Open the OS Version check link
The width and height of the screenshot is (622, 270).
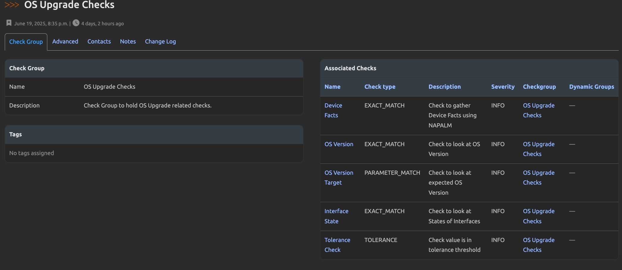click(339, 144)
